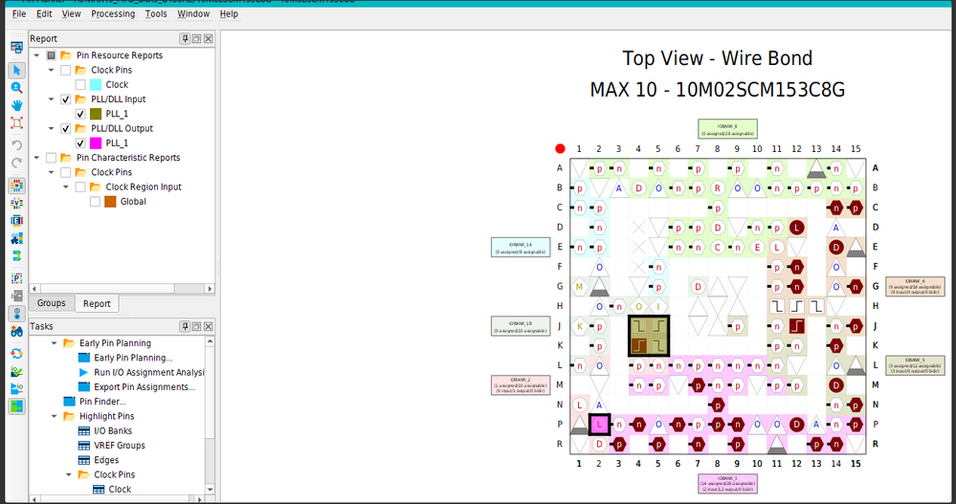Collapse the Pin Characteristic Reports node
The image size is (956, 504).
click(x=36, y=158)
